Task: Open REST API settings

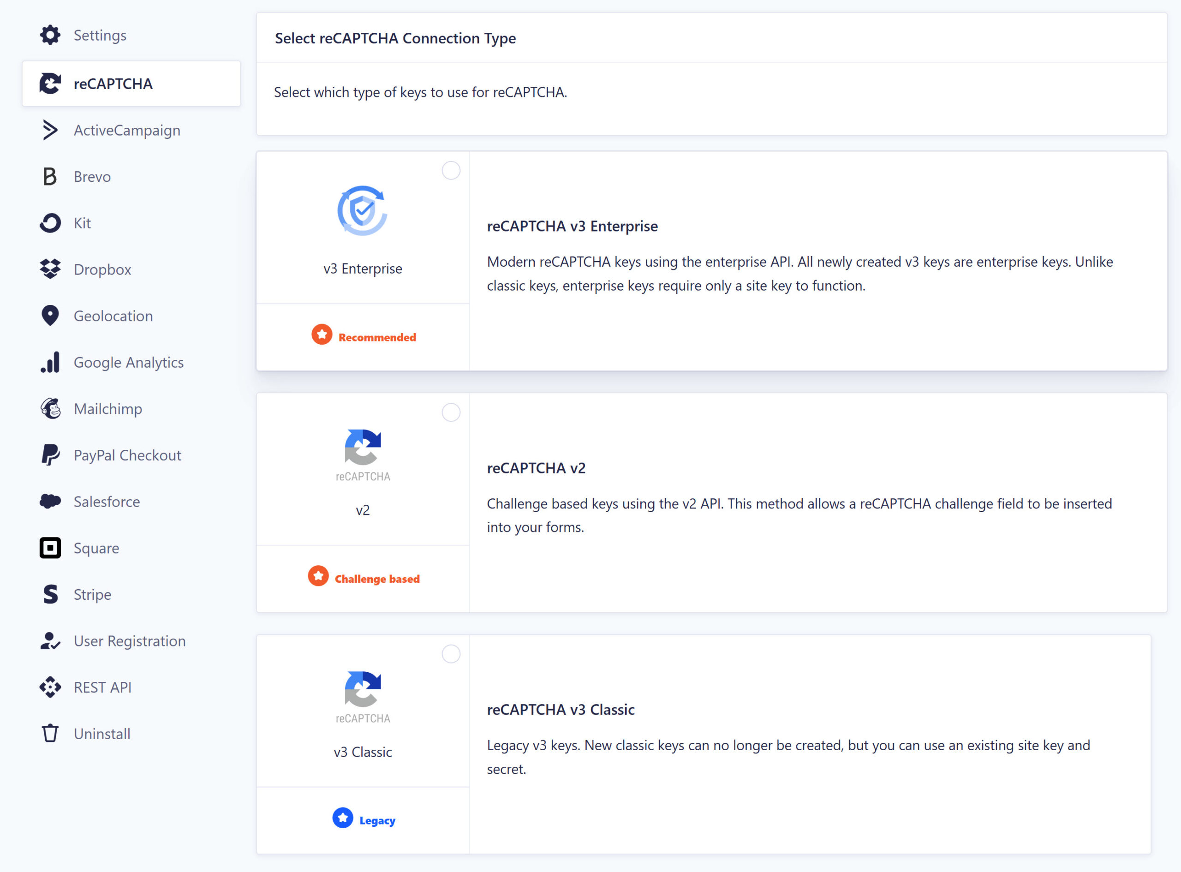Action: pos(131,687)
